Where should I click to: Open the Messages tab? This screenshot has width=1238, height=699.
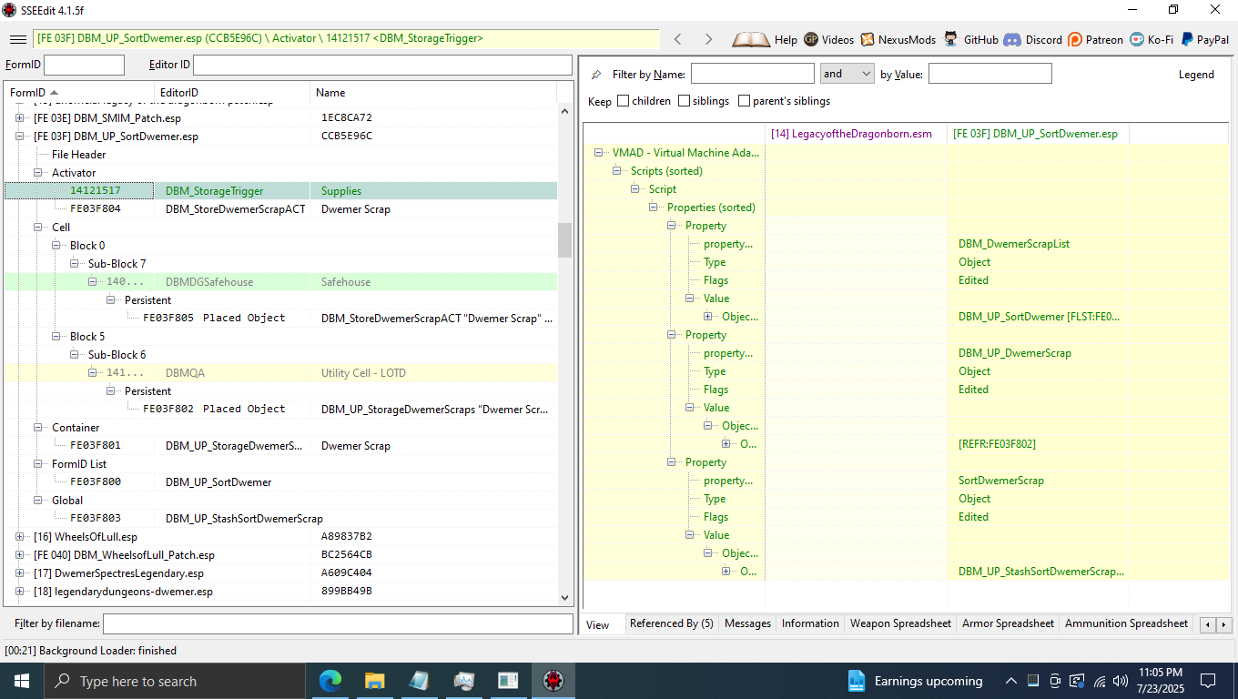click(747, 623)
